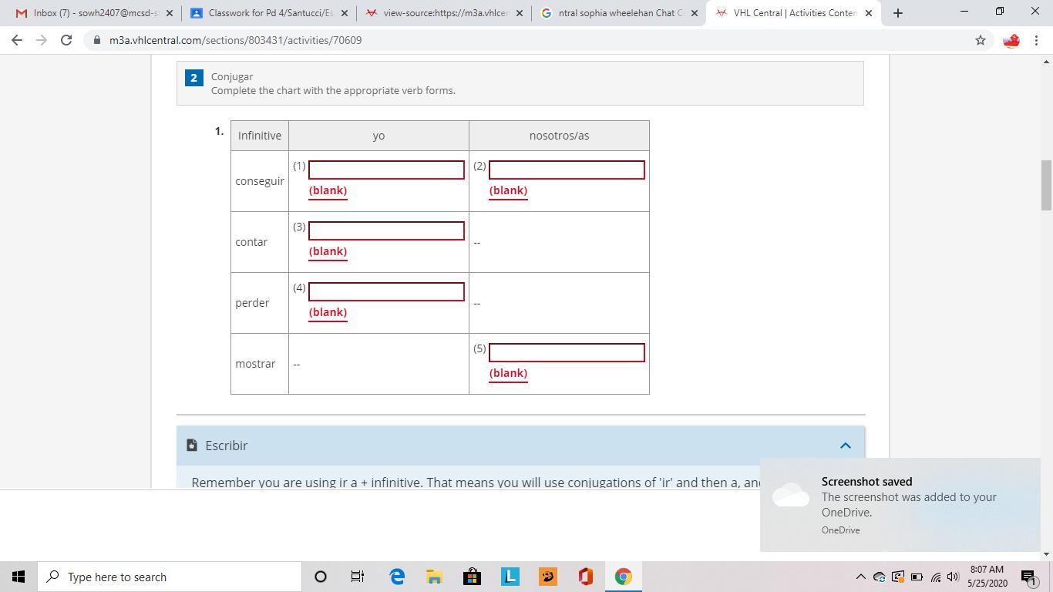The width and height of the screenshot is (1053, 592).
Task: Click the 'Infinitive' column header
Action: pyautogui.click(x=260, y=136)
